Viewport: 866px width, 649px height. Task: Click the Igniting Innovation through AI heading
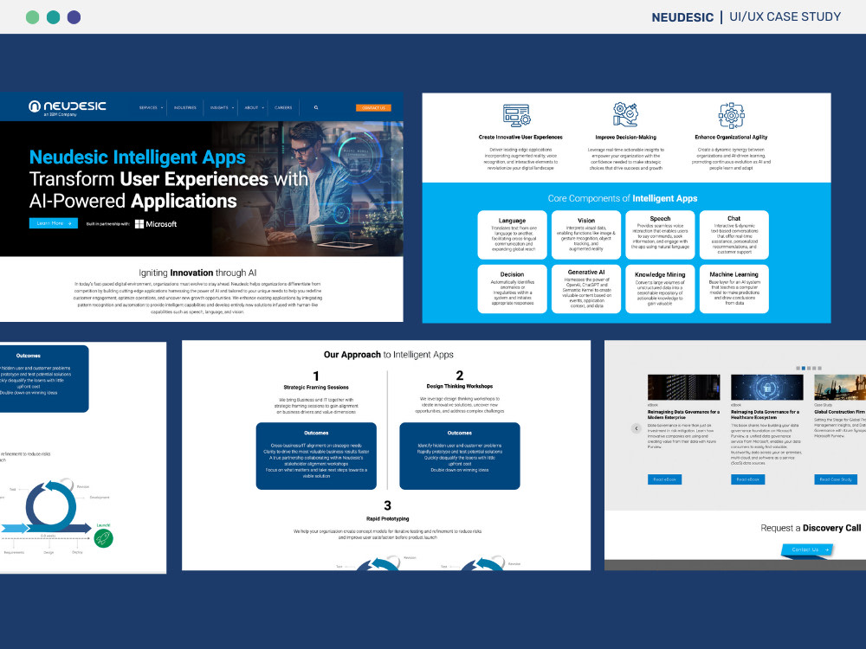(x=197, y=273)
